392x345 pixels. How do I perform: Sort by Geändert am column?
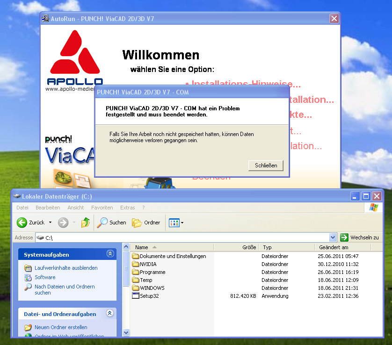coord(343,247)
